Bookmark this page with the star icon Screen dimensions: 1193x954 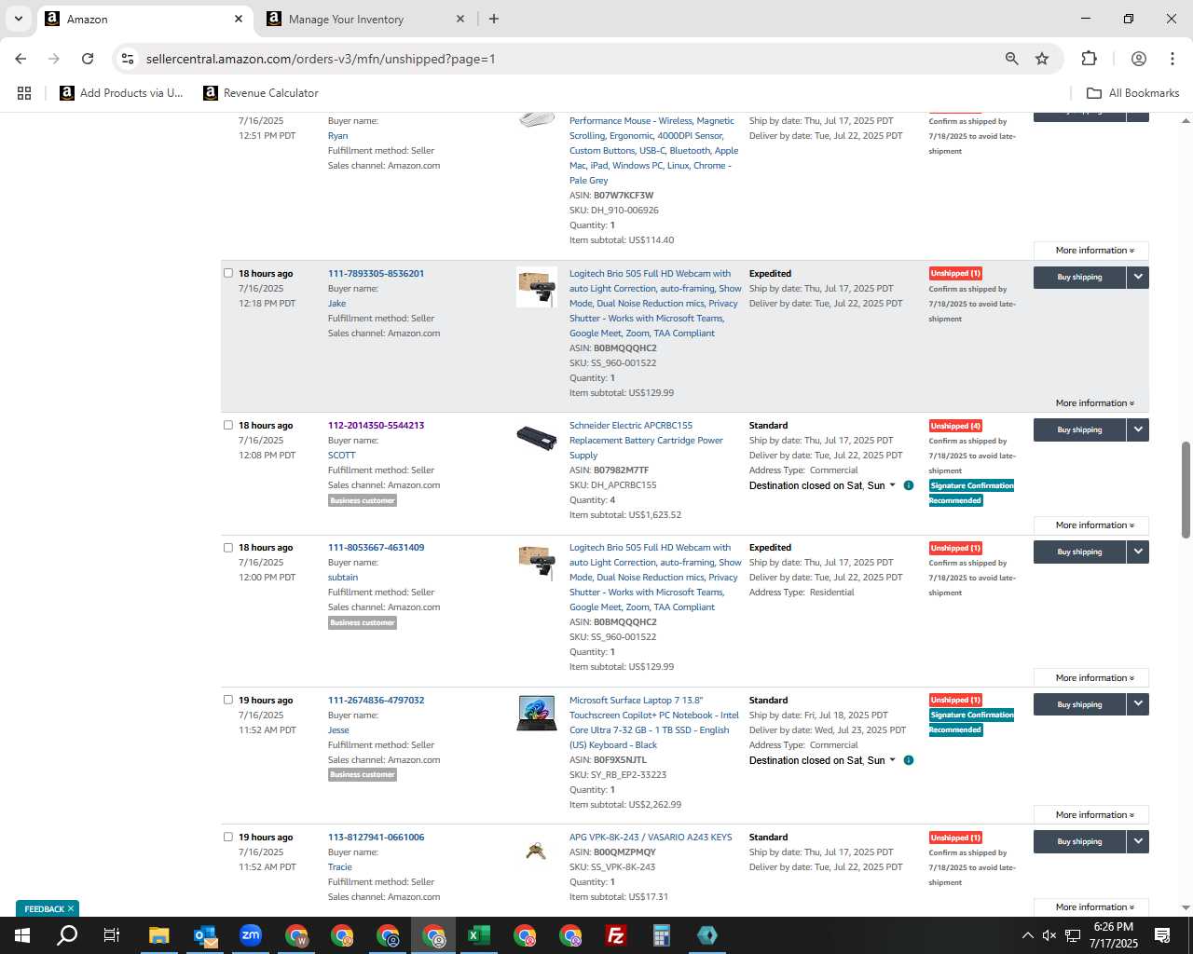click(1042, 59)
